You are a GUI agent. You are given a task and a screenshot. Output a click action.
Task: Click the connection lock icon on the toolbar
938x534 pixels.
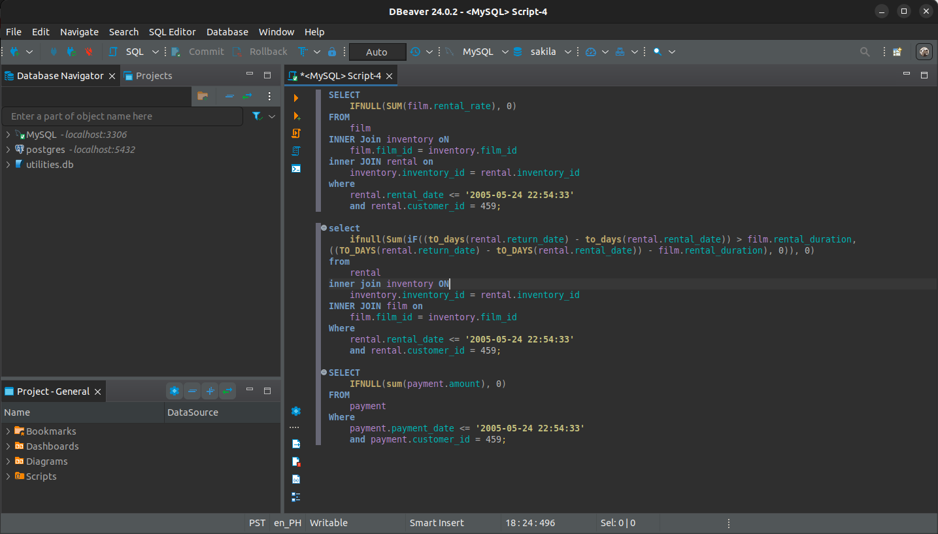point(331,51)
